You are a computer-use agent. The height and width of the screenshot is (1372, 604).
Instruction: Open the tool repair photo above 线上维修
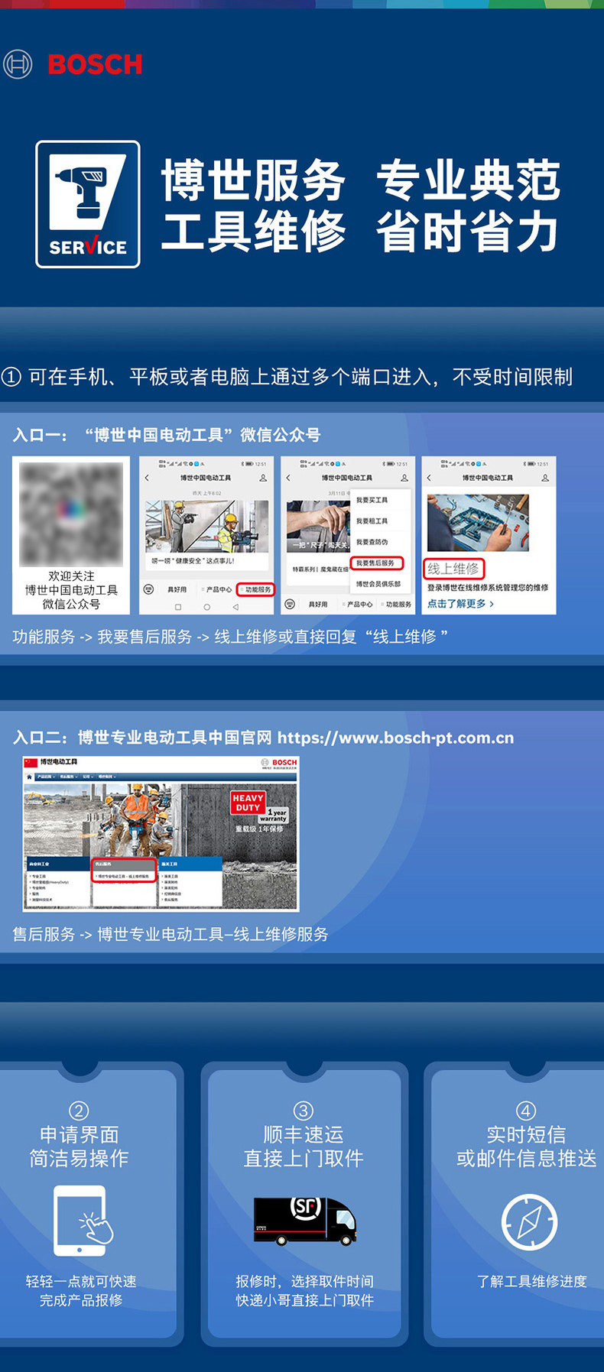click(478, 523)
